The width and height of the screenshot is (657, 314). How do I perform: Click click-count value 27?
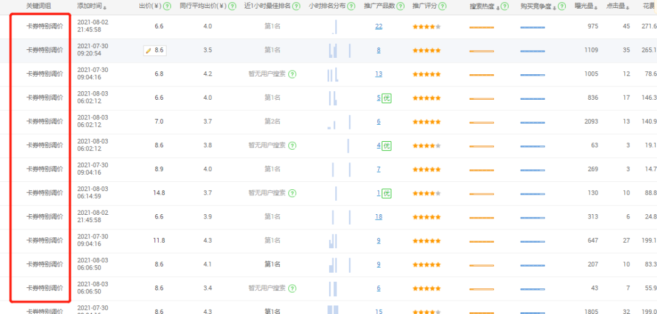click(627, 240)
